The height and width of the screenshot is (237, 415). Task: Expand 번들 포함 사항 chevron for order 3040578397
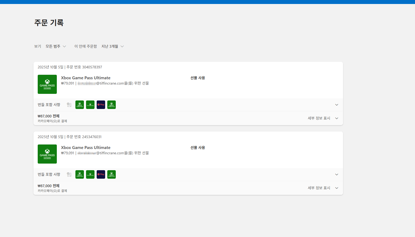point(337,105)
